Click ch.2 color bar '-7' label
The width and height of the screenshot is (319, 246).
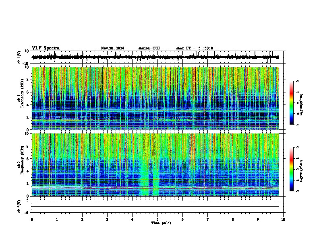(x=297, y=191)
